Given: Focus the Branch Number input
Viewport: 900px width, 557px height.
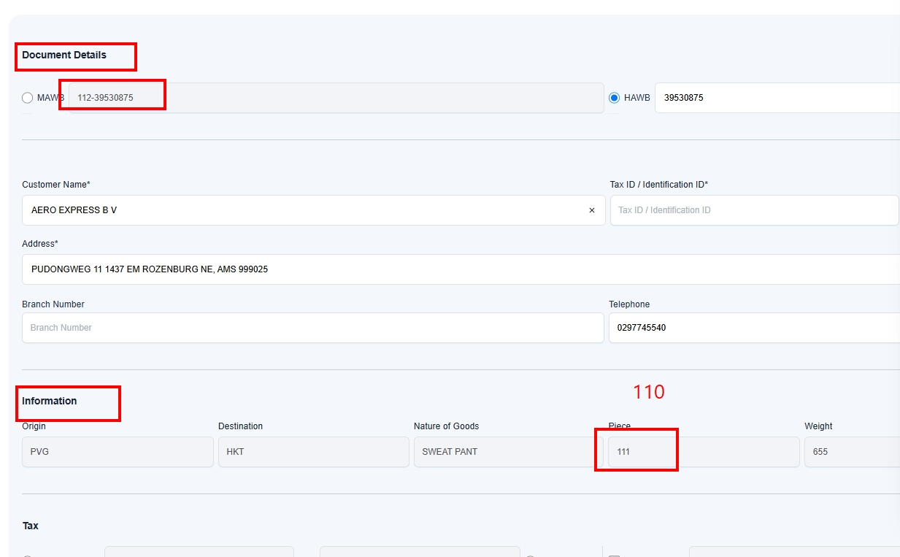Looking at the screenshot, I should pyautogui.click(x=312, y=328).
